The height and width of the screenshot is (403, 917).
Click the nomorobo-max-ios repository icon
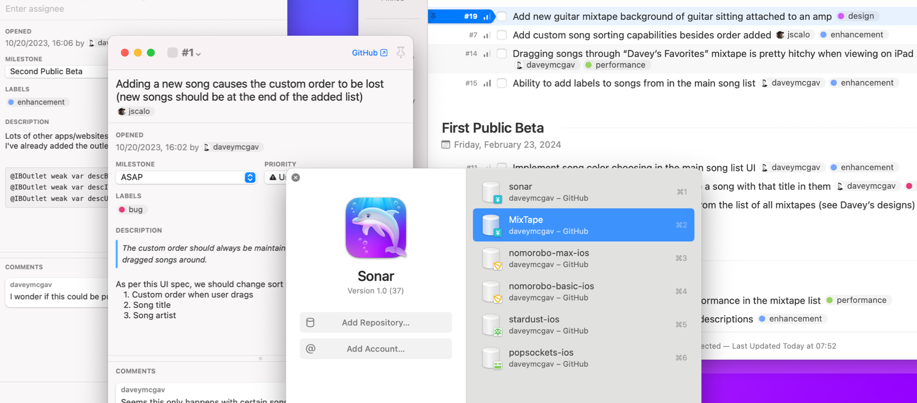(492, 258)
